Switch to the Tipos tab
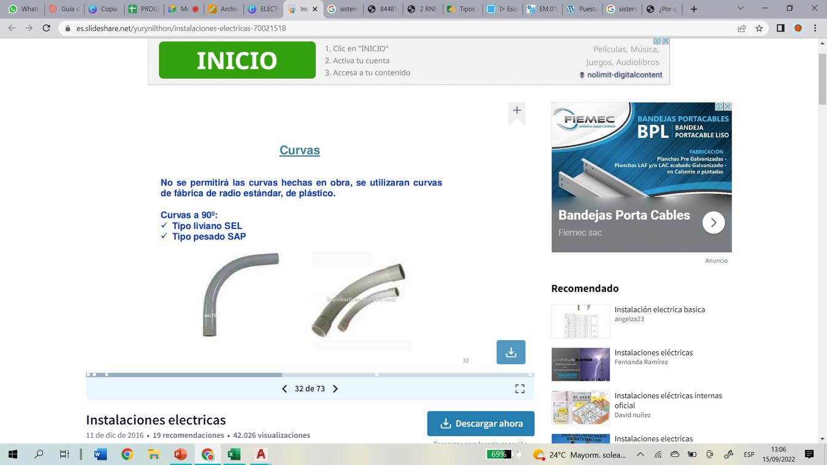The width and height of the screenshot is (827, 465). point(461,9)
